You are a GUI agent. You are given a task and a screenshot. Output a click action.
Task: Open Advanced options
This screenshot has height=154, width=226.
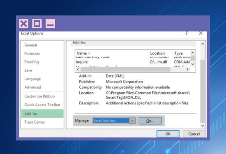[x=33, y=87]
